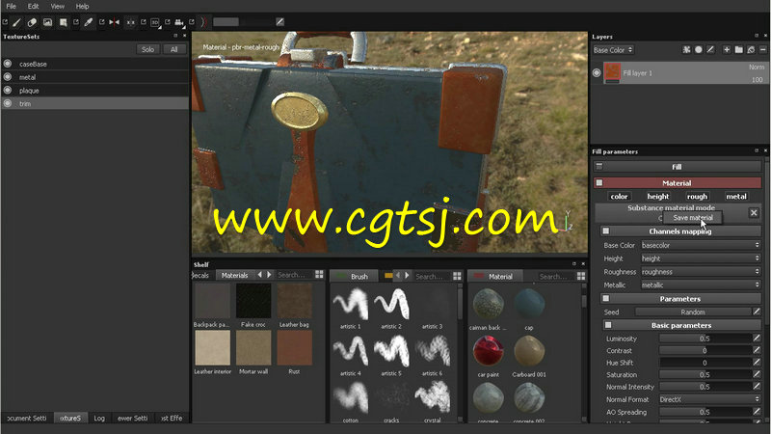Open the Help menu
Viewport: 771px width, 434px height.
pyautogui.click(x=82, y=7)
